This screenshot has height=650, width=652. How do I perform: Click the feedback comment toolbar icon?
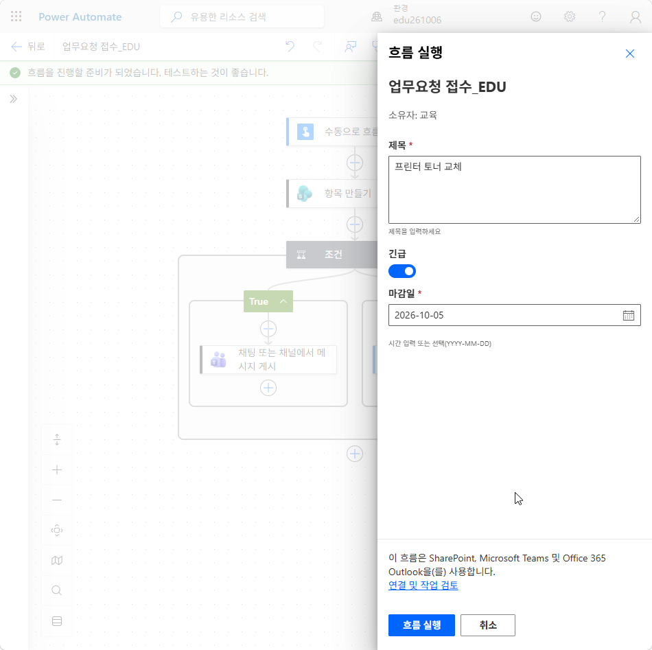click(351, 47)
